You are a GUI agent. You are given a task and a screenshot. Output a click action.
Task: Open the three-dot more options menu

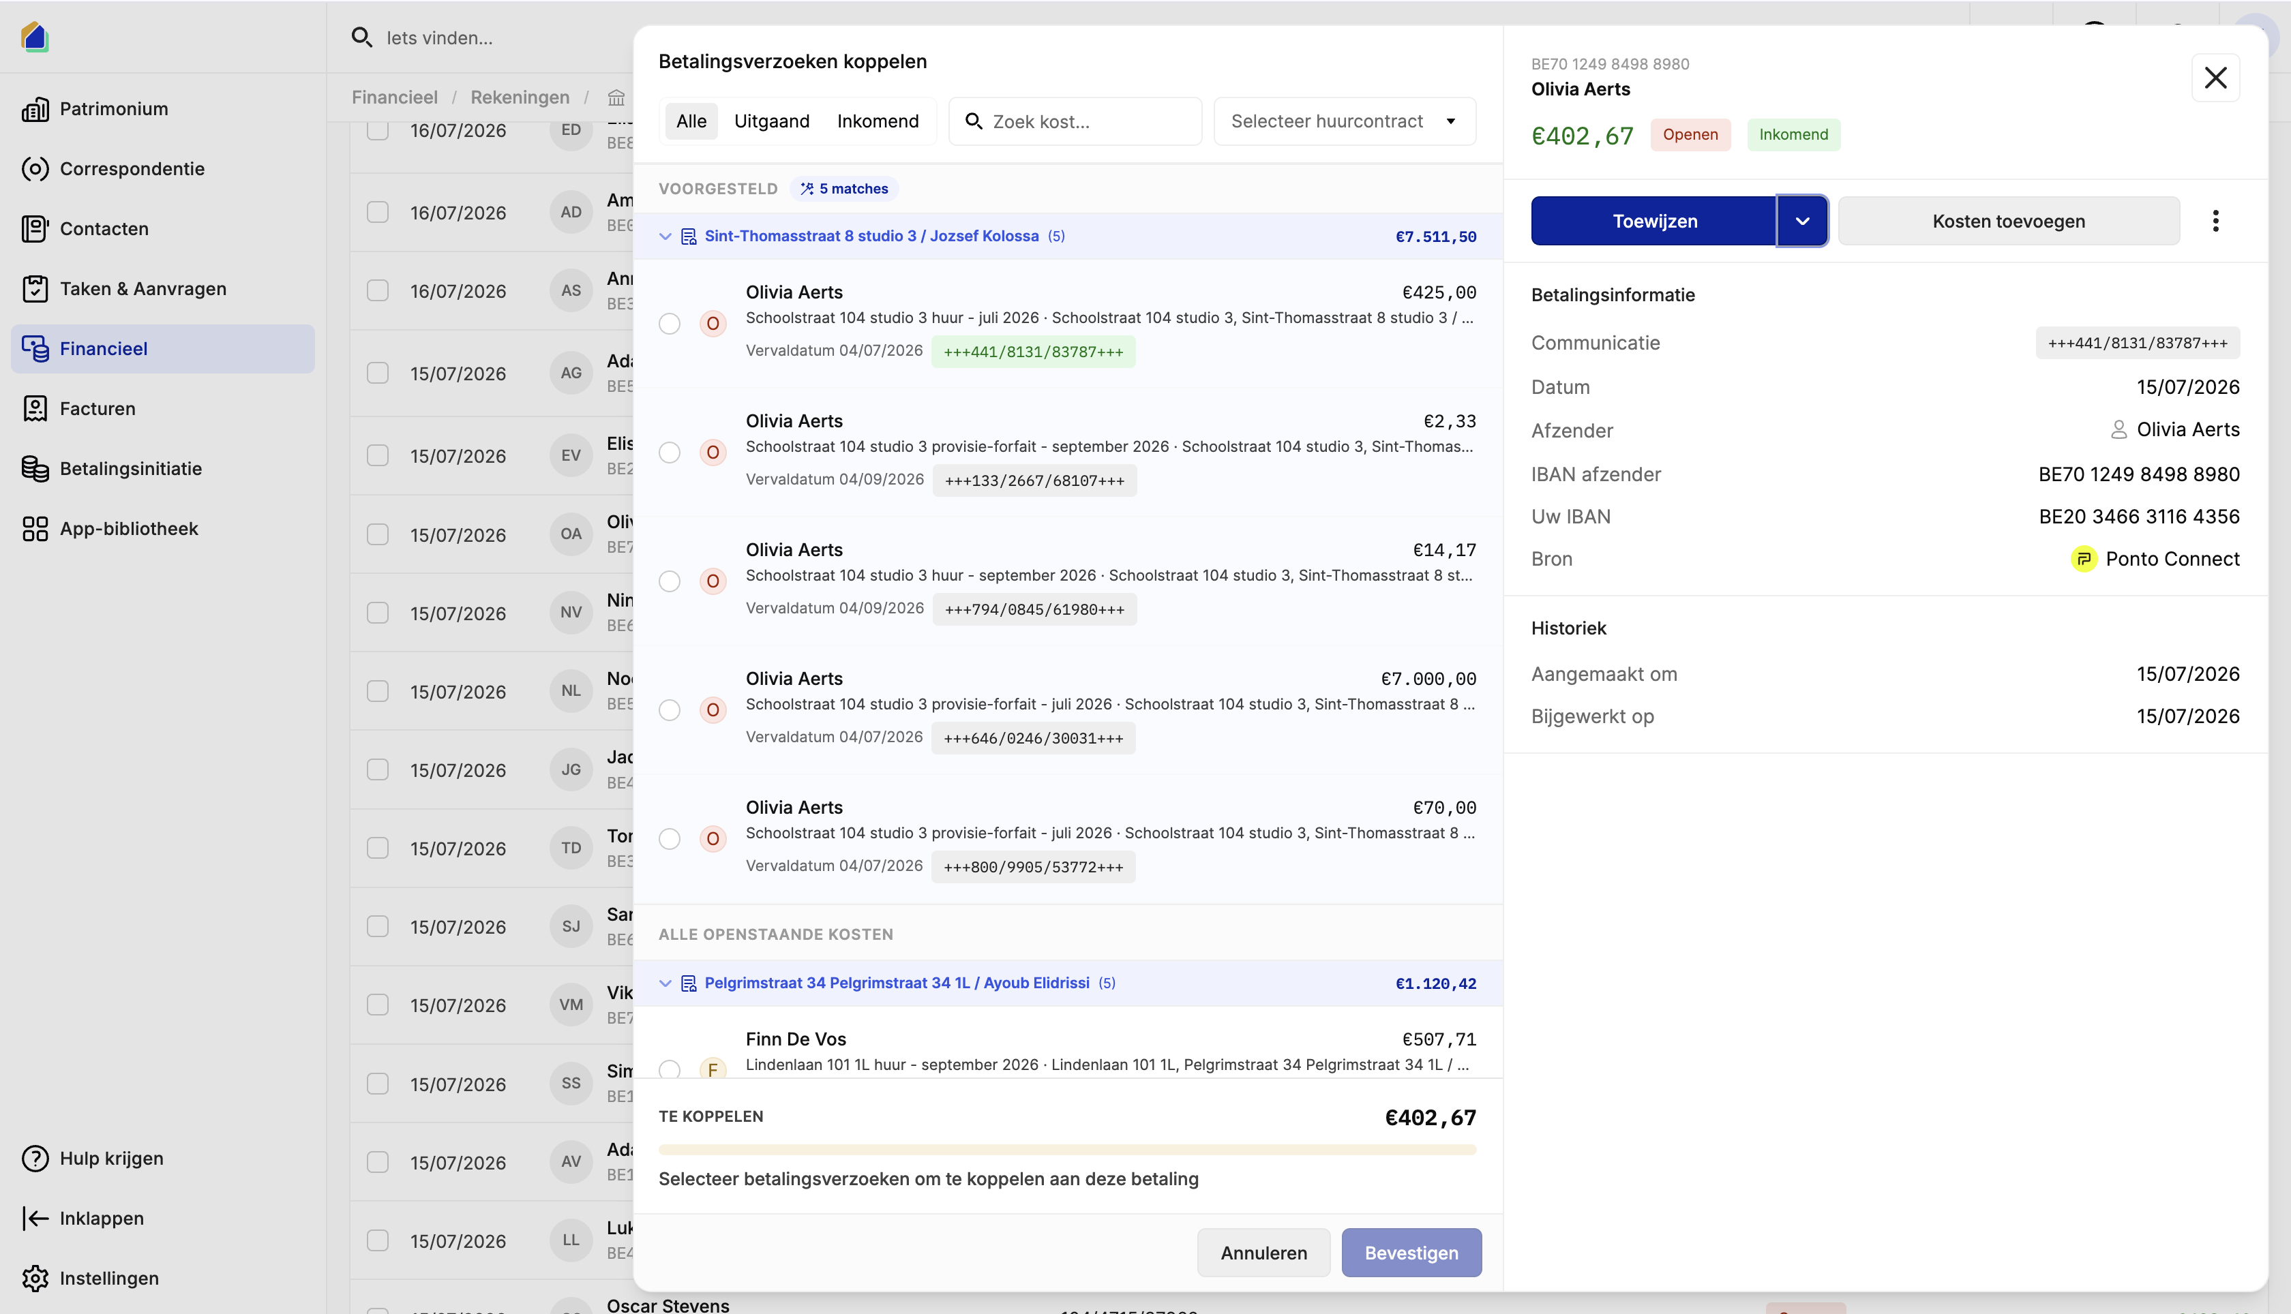2215,221
